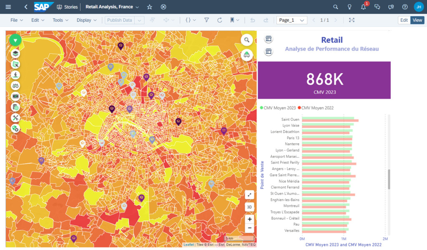This screenshot has height=250, width=427.
Task: Click the map expand arrows button
Action: pos(249,194)
